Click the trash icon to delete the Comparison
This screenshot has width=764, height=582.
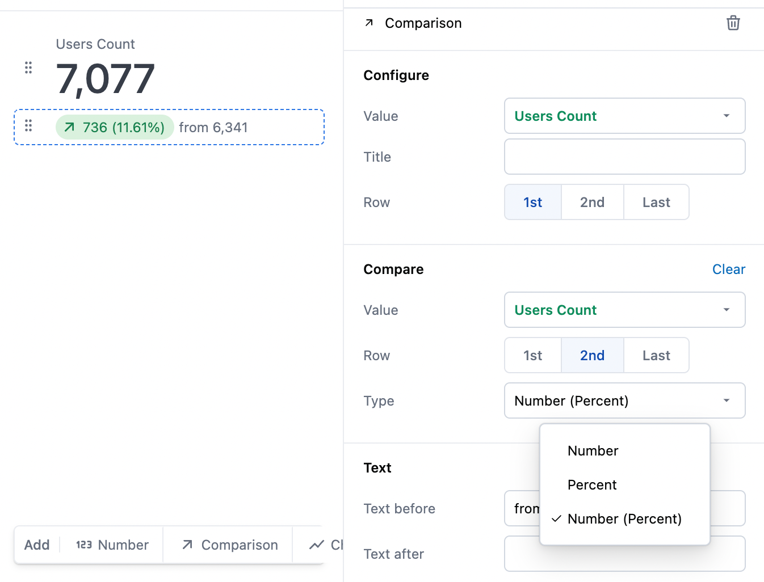coord(733,23)
